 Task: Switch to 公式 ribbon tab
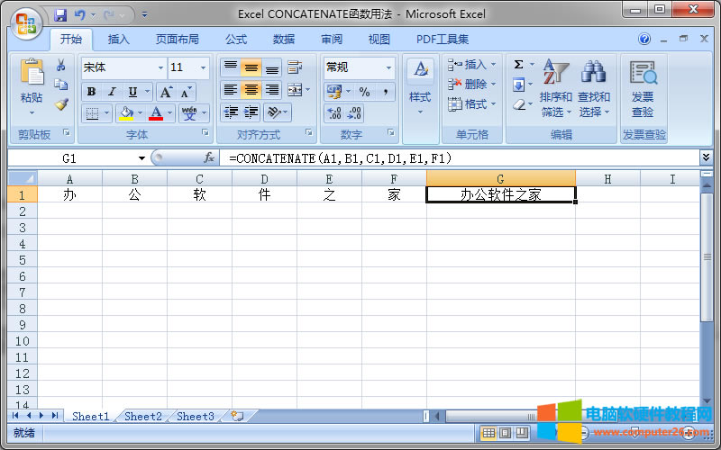tap(236, 40)
